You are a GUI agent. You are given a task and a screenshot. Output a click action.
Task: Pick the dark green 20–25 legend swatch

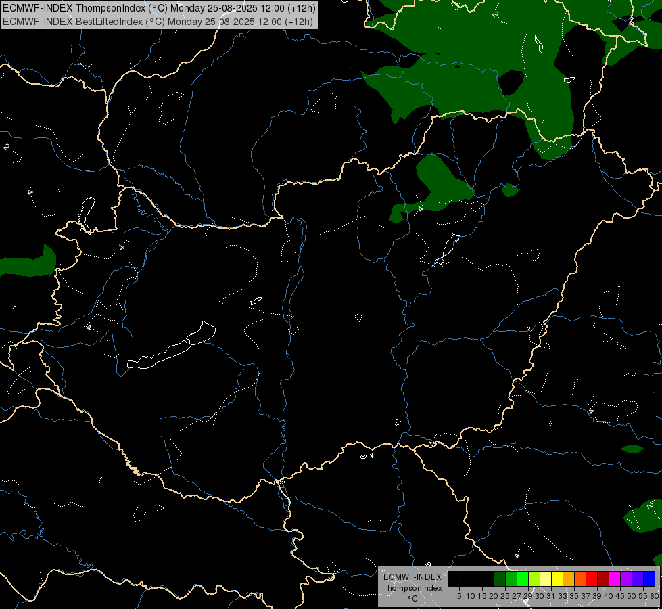click(x=500, y=579)
